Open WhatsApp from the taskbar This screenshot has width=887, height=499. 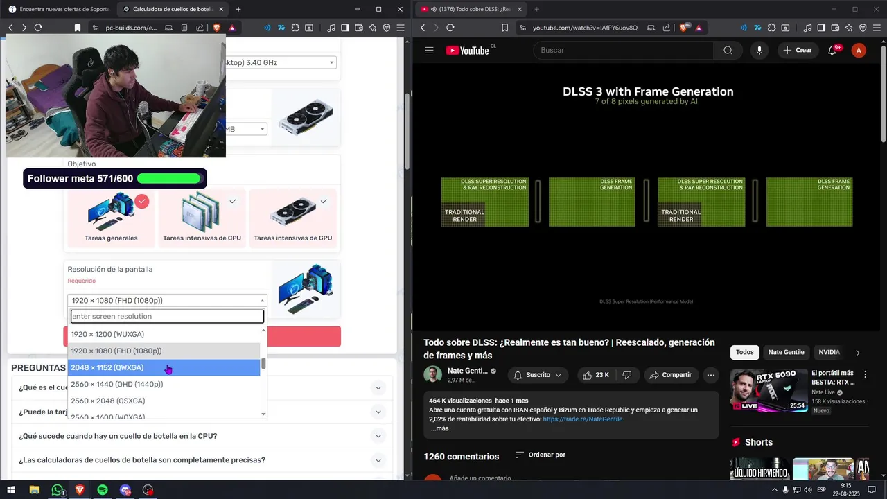(x=58, y=490)
